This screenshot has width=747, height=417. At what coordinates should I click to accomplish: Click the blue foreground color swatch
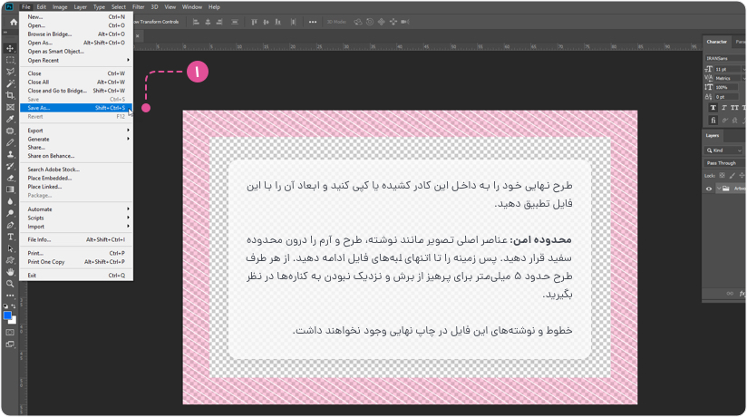(8, 315)
